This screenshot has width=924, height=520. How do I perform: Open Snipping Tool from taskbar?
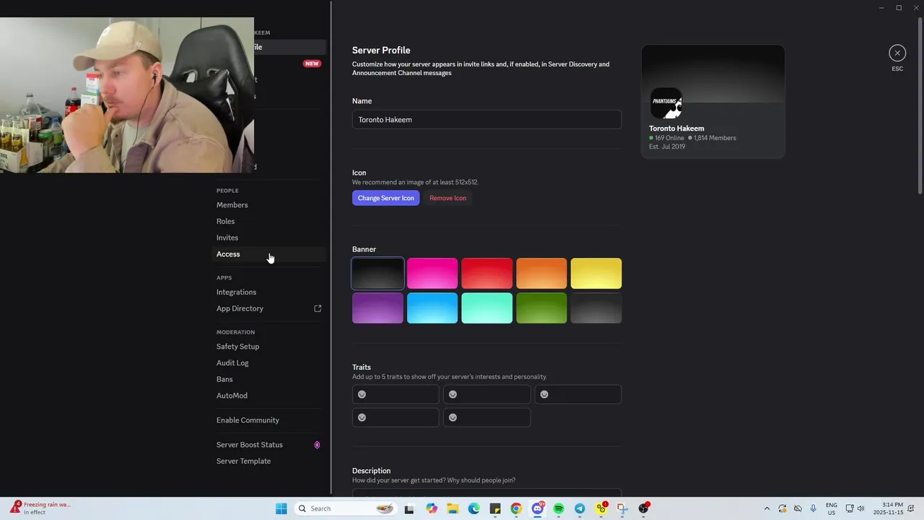tap(622, 508)
